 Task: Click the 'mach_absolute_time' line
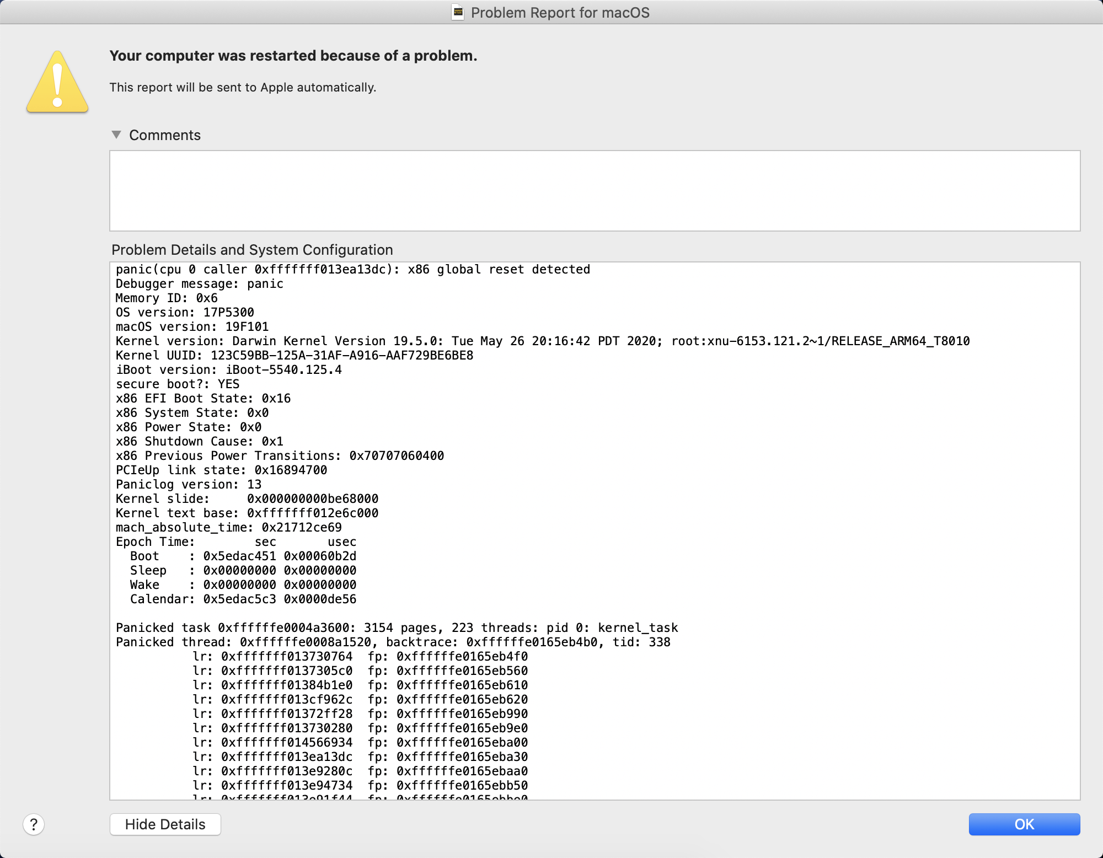tap(229, 528)
